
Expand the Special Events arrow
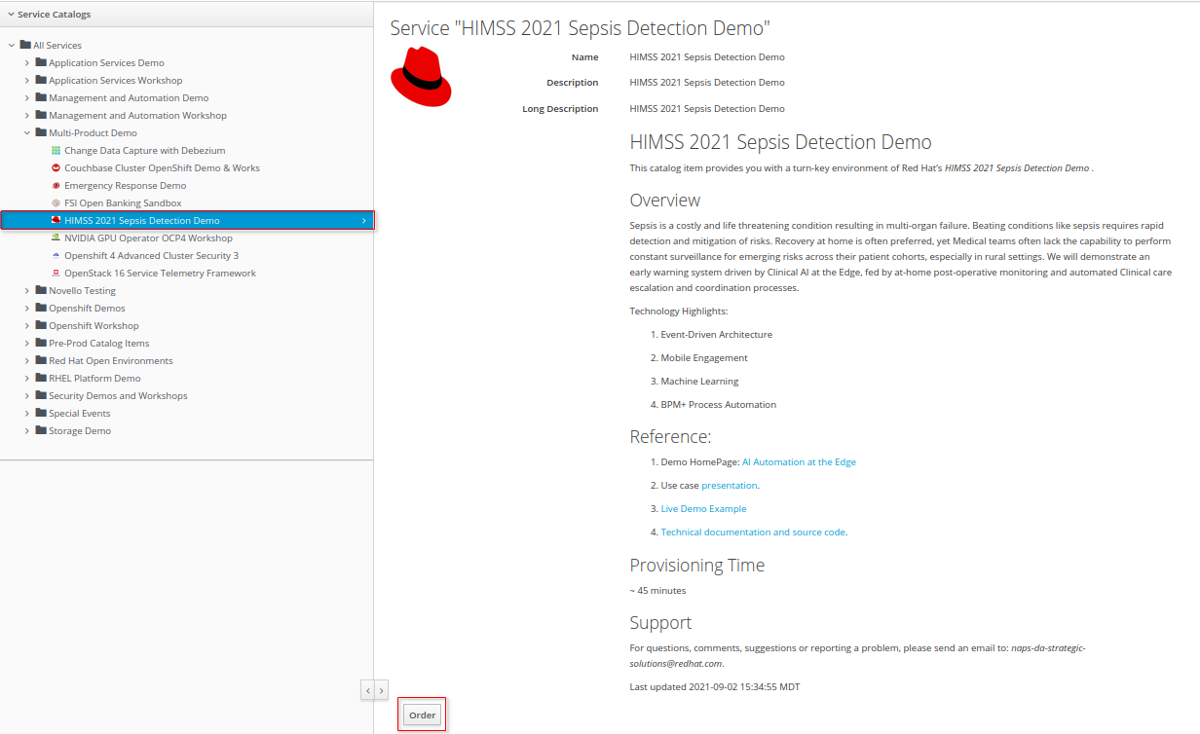tap(27, 414)
